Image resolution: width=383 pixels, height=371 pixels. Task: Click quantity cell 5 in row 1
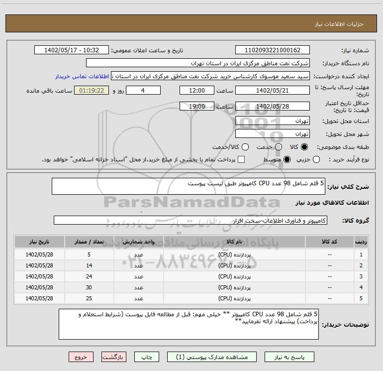89,254
